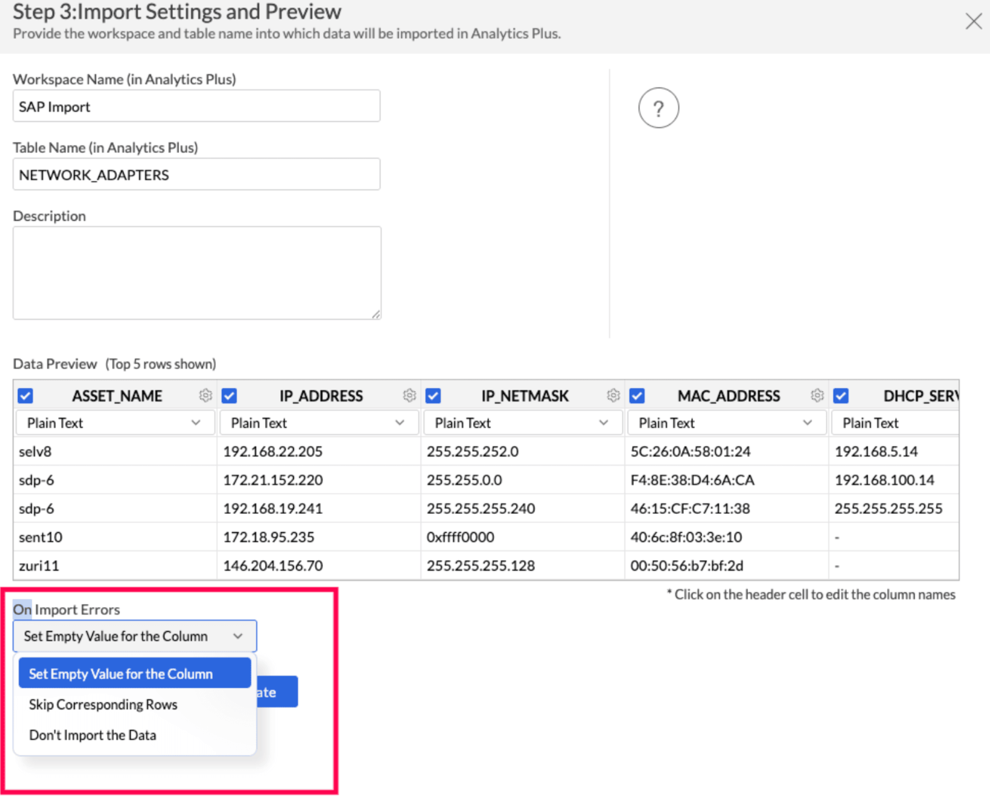Open IP_NETMASK column settings gear
The height and width of the screenshot is (805, 990).
(x=613, y=395)
